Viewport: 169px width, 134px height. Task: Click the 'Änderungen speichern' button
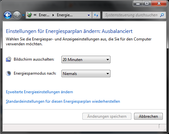[x=107, y=116]
